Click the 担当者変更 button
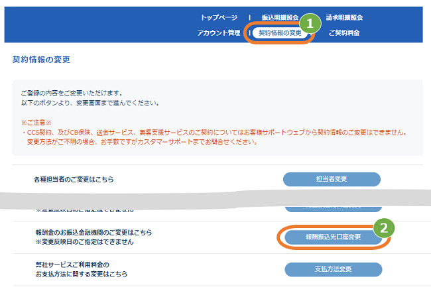 point(332,179)
